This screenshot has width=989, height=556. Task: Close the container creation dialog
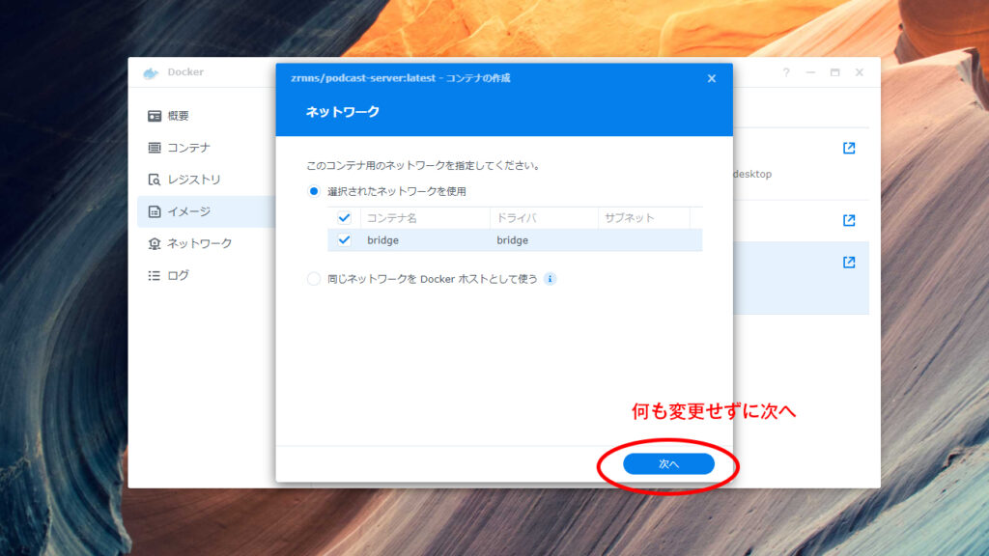(x=712, y=78)
